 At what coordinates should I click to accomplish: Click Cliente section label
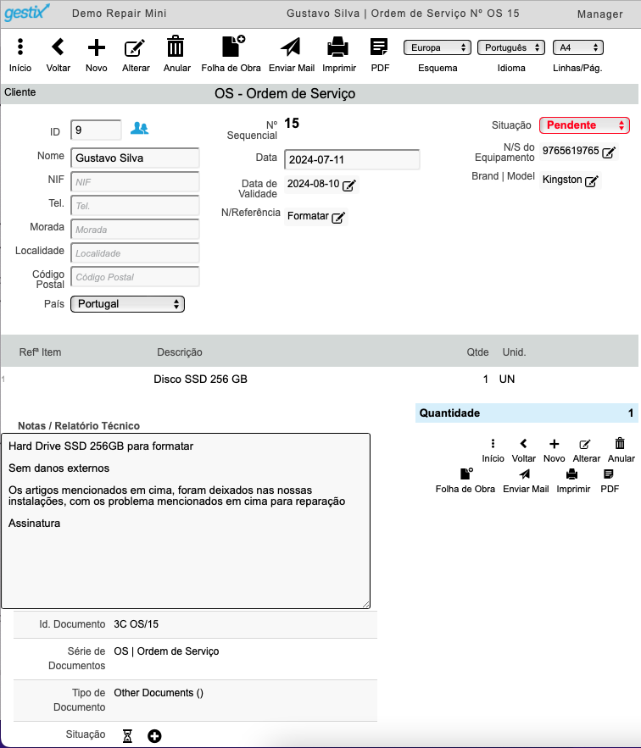pyautogui.click(x=20, y=92)
